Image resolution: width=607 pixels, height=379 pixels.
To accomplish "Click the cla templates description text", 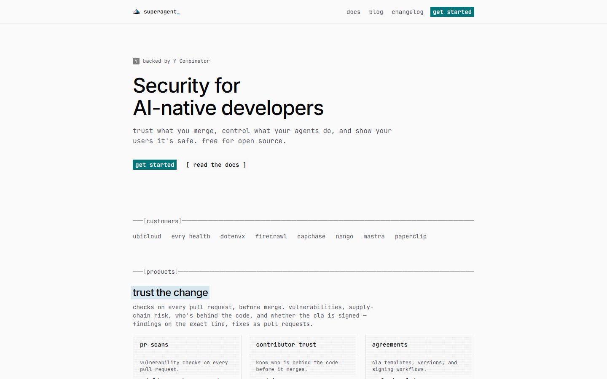I will click(414, 366).
